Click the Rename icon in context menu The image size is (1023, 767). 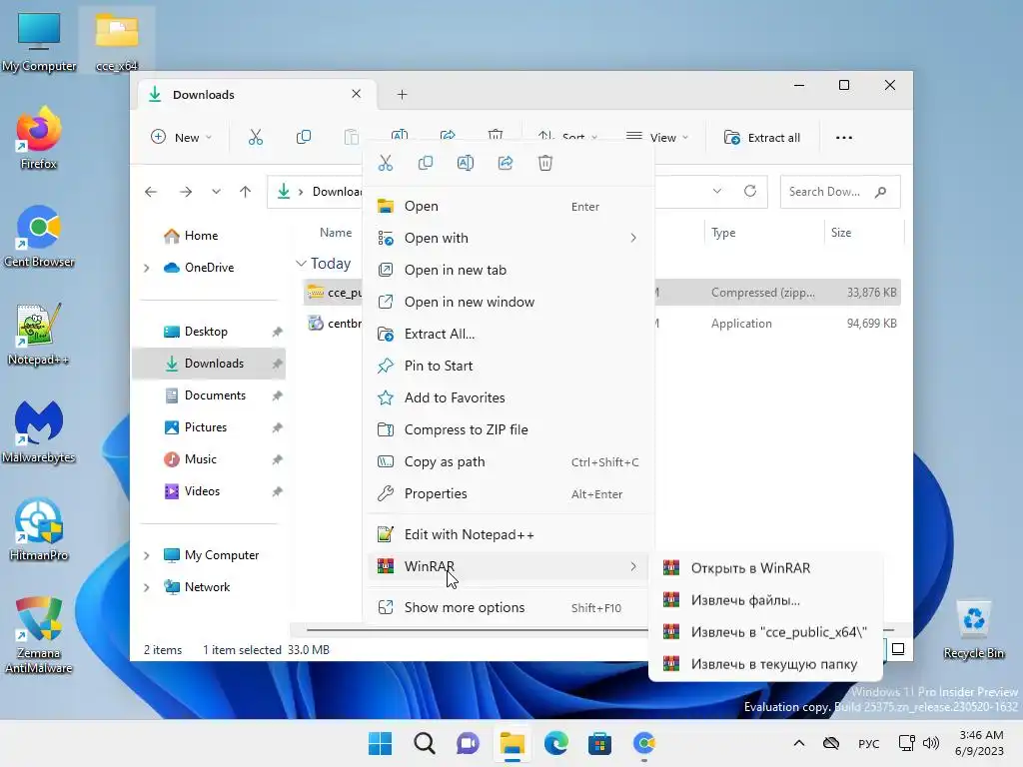(x=466, y=163)
